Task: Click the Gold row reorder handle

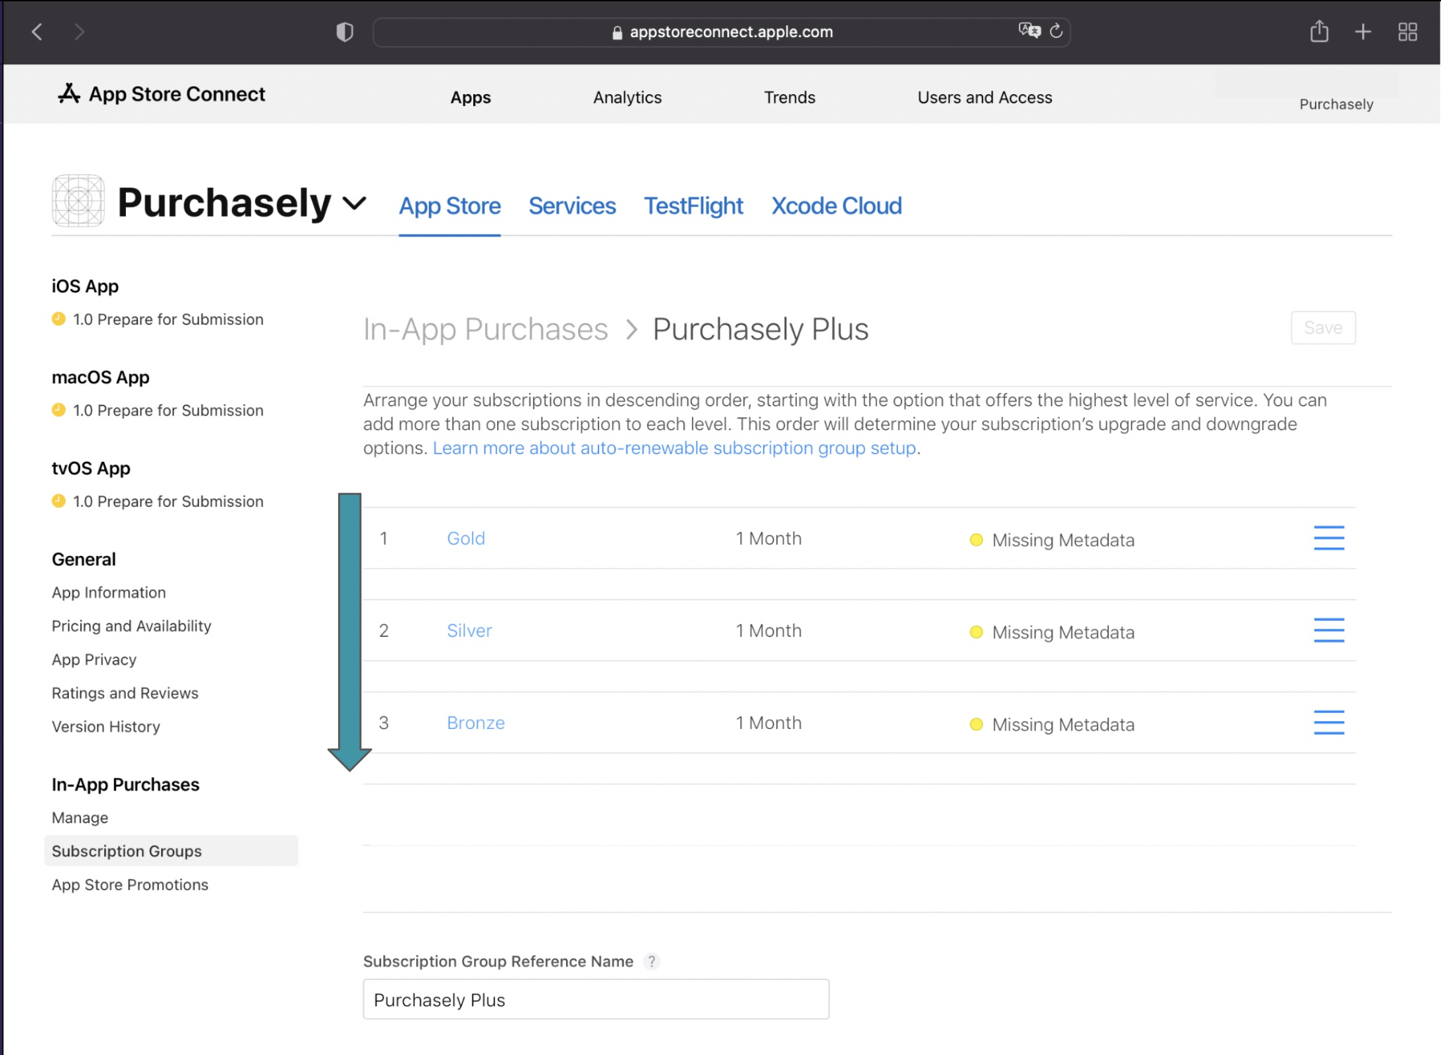Action: coord(1328,538)
